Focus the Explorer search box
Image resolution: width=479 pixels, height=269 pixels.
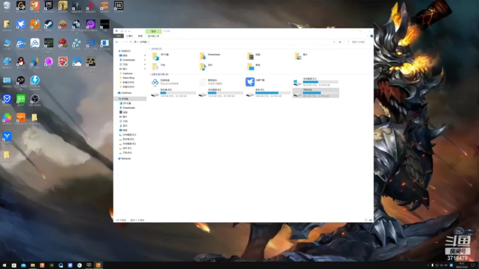click(x=359, y=42)
